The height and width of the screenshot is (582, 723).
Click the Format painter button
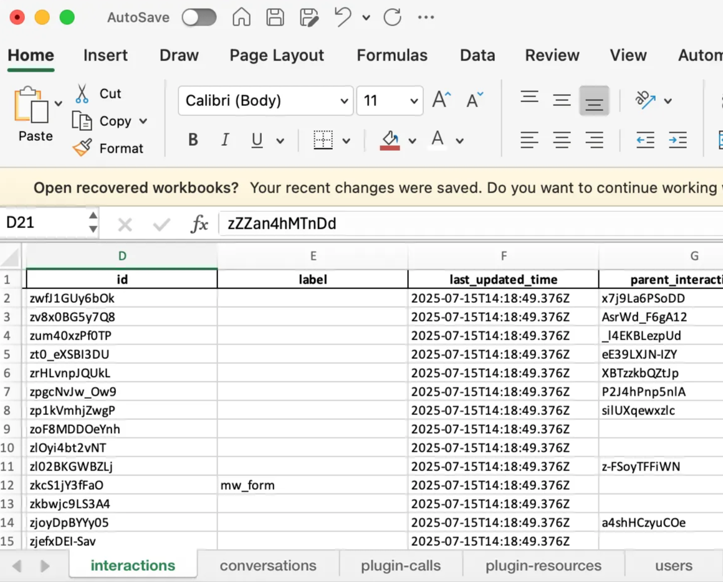(x=108, y=148)
